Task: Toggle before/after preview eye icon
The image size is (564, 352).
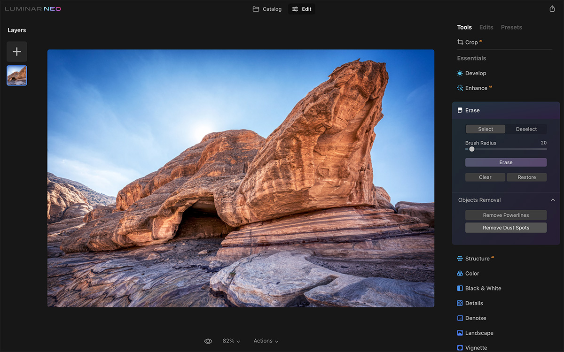Action: 208,341
